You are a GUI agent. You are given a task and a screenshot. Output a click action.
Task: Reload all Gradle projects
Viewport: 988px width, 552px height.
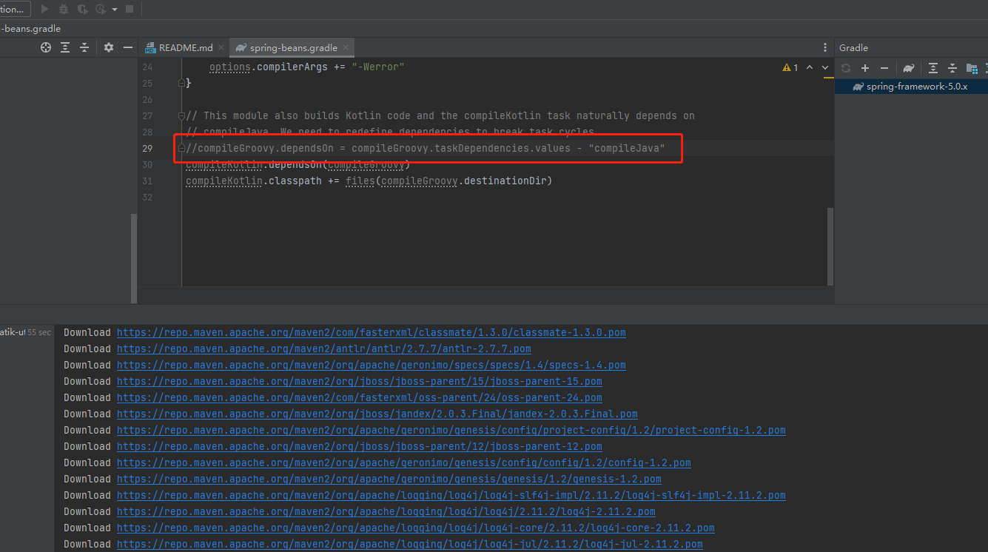click(x=846, y=68)
